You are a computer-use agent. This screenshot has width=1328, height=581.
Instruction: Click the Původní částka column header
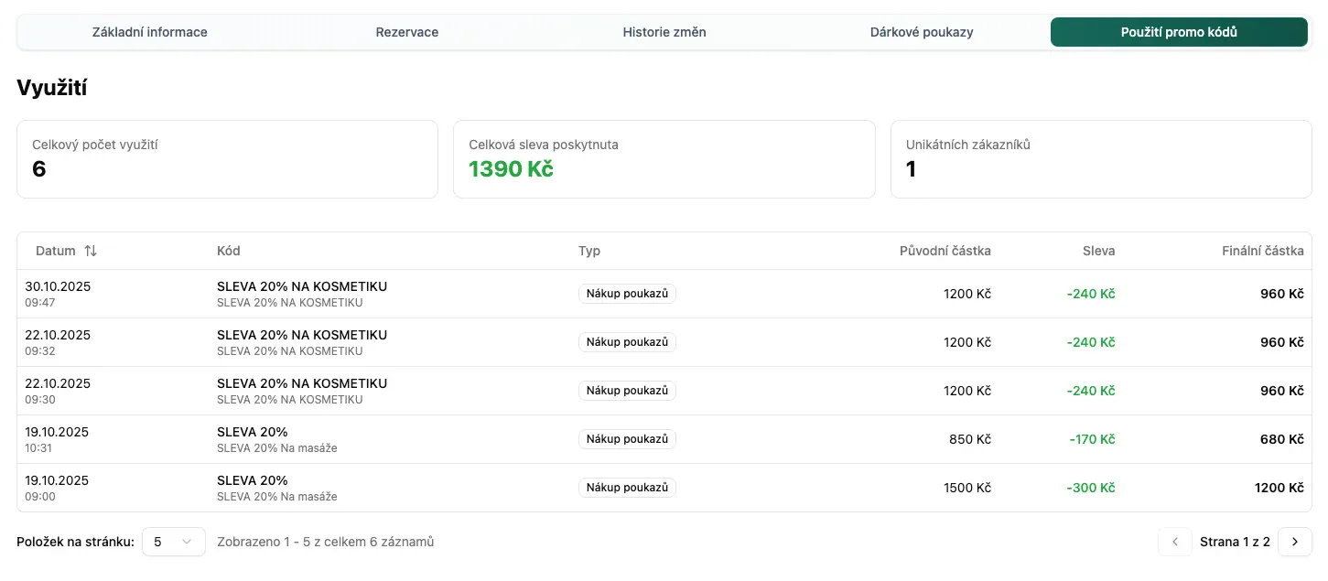click(945, 251)
